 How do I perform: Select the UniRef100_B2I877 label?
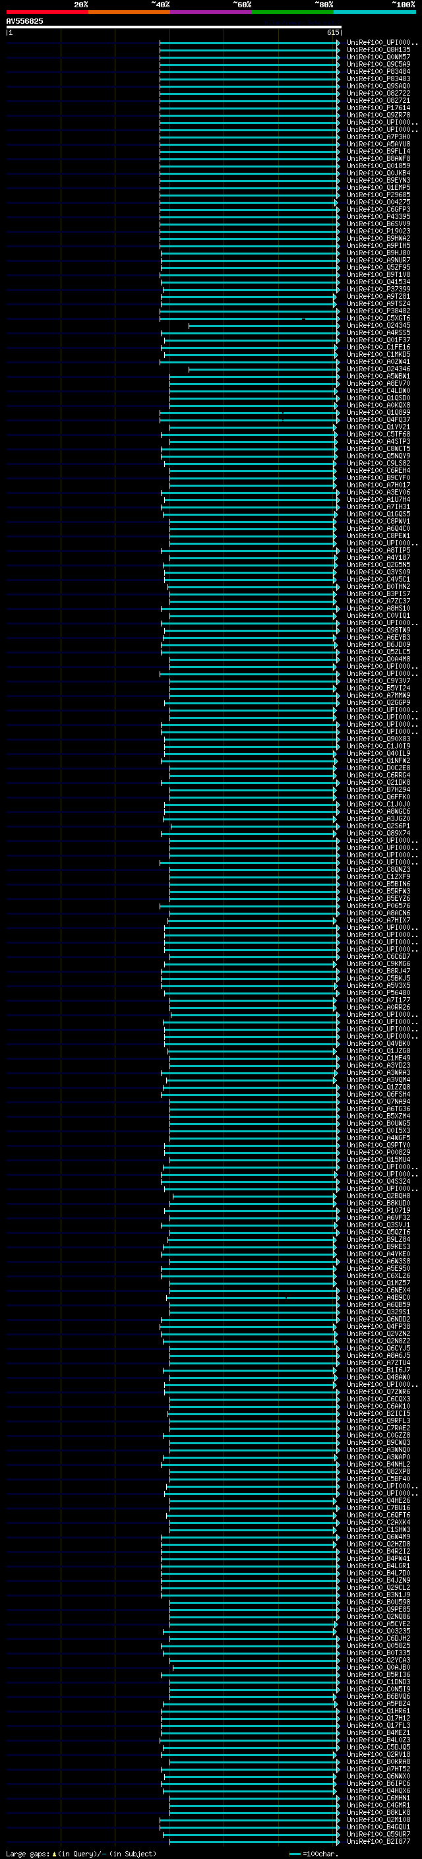378,1841
